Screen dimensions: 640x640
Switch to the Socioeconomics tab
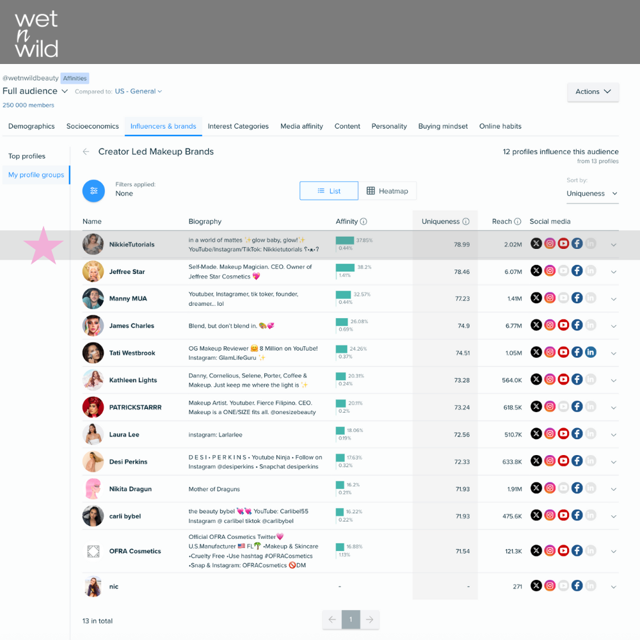pos(93,126)
